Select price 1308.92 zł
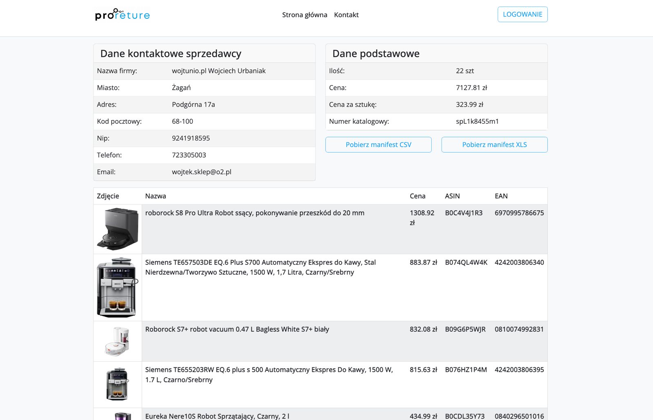653x420 pixels. point(422,218)
